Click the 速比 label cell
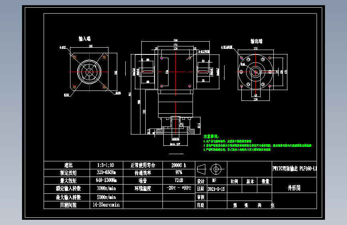The width and height of the screenshot is (347, 225). click(67, 165)
